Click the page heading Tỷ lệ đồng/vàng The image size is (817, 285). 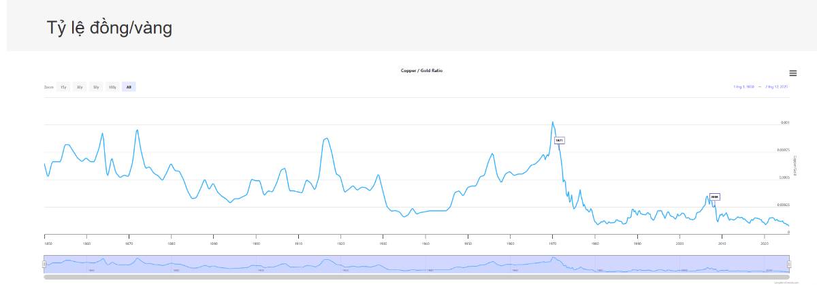pos(109,28)
